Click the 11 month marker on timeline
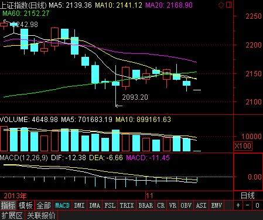This screenshot has width=263, height=220. pos(149,196)
